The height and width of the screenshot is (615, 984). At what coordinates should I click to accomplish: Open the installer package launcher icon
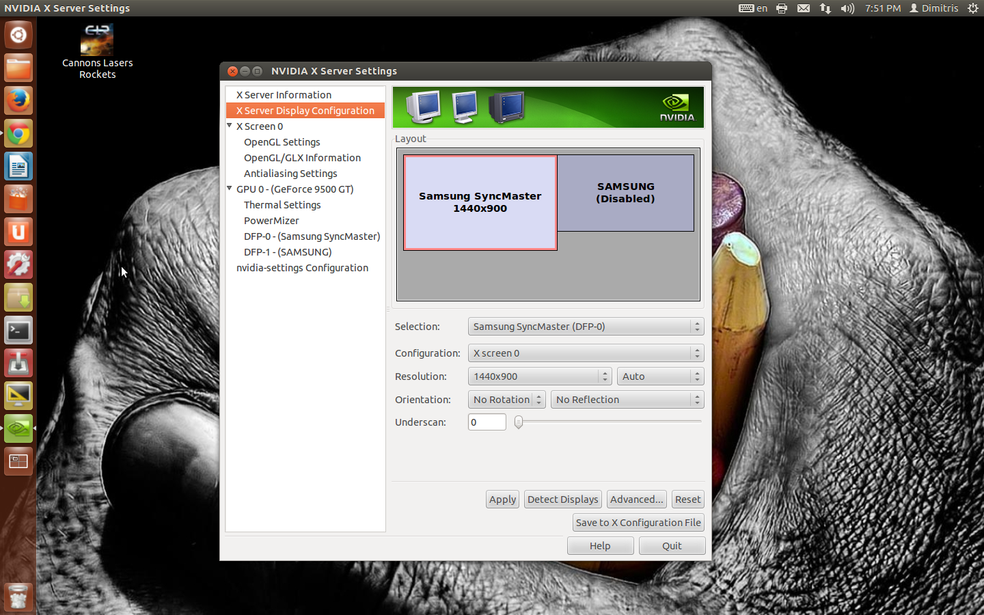18,297
